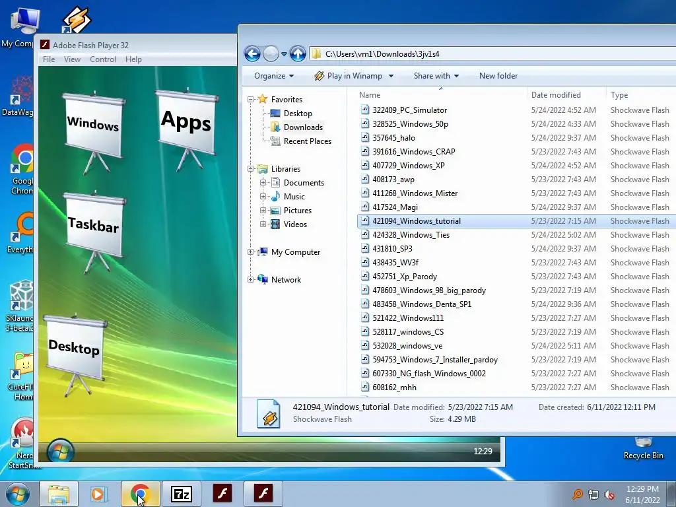Expand the Network tree node
This screenshot has width=676, height=507.
click(250, 280)
